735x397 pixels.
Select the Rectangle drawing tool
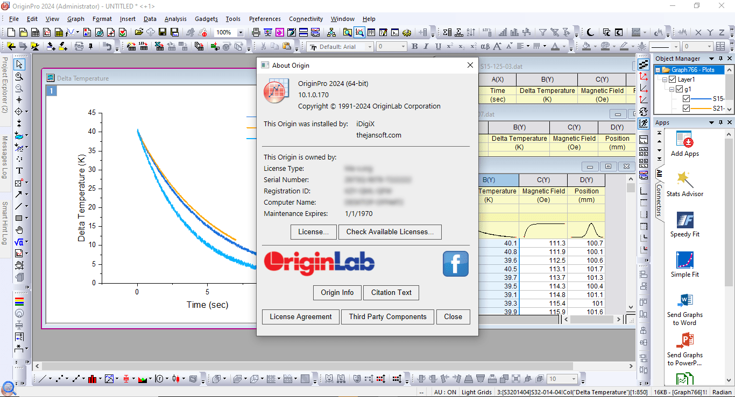click(x=19, y=218)
